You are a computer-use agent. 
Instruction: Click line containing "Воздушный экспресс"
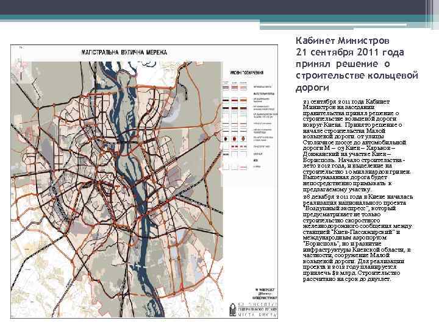[349, 208]
